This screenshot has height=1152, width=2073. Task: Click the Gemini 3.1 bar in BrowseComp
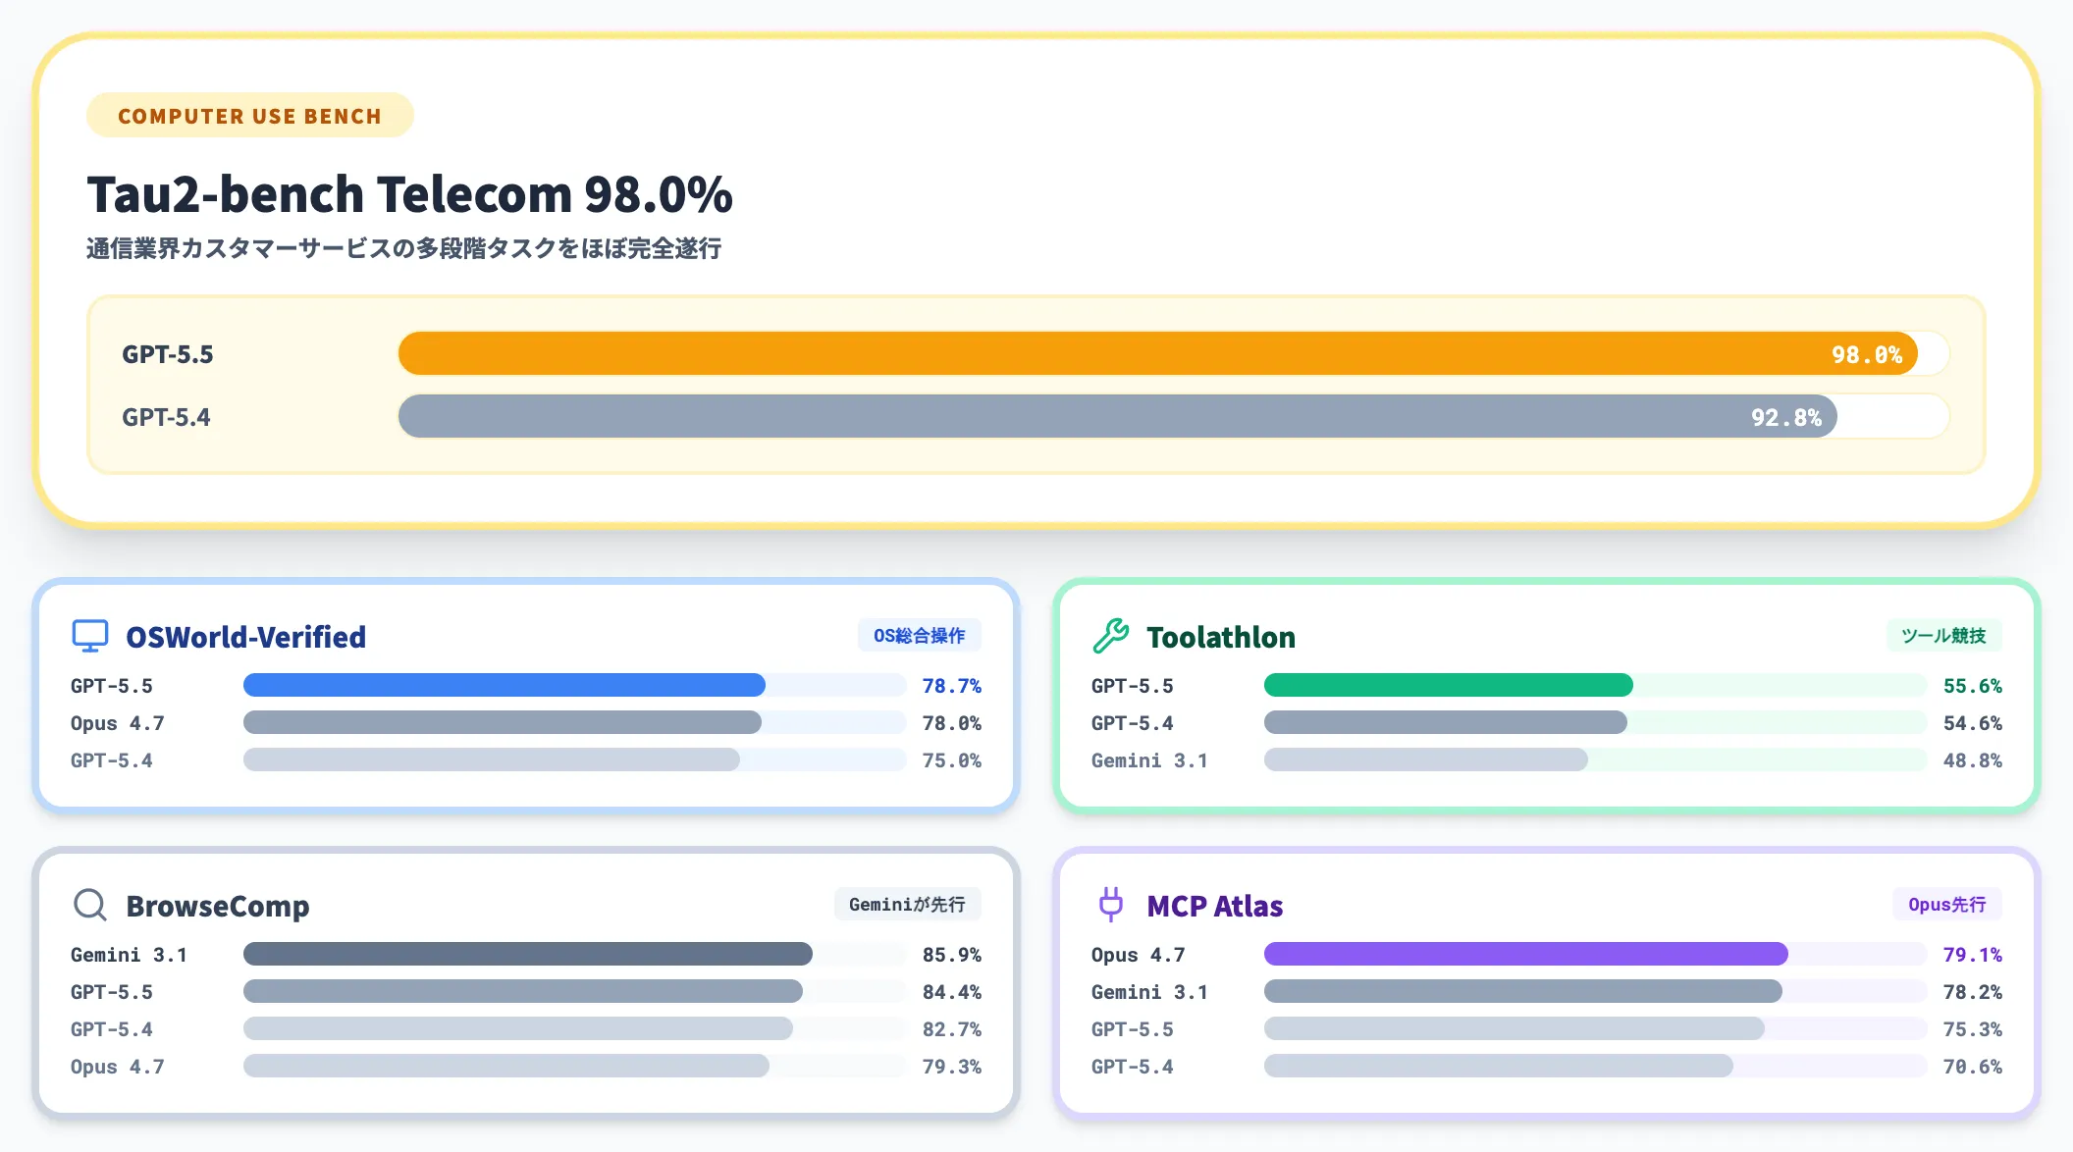coord(527,954)
